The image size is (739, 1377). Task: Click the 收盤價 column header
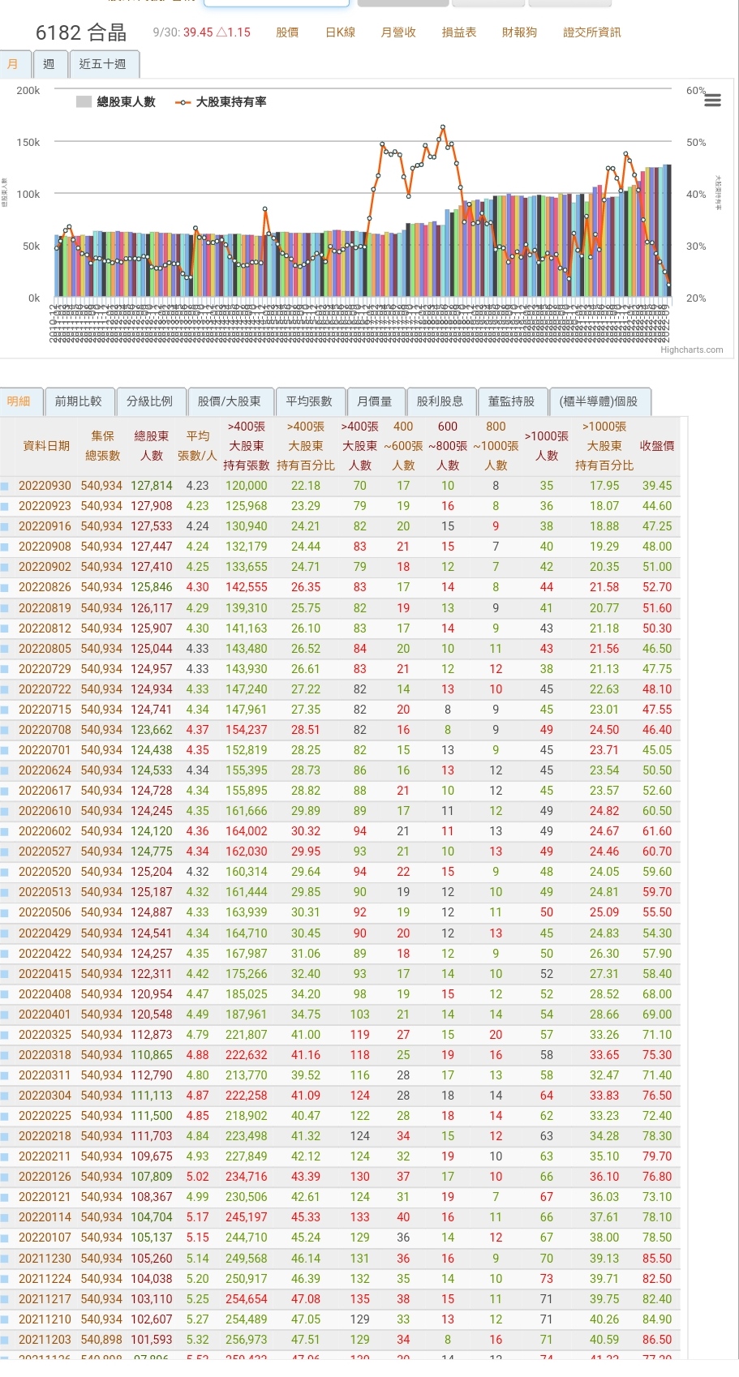coord(657,446)
